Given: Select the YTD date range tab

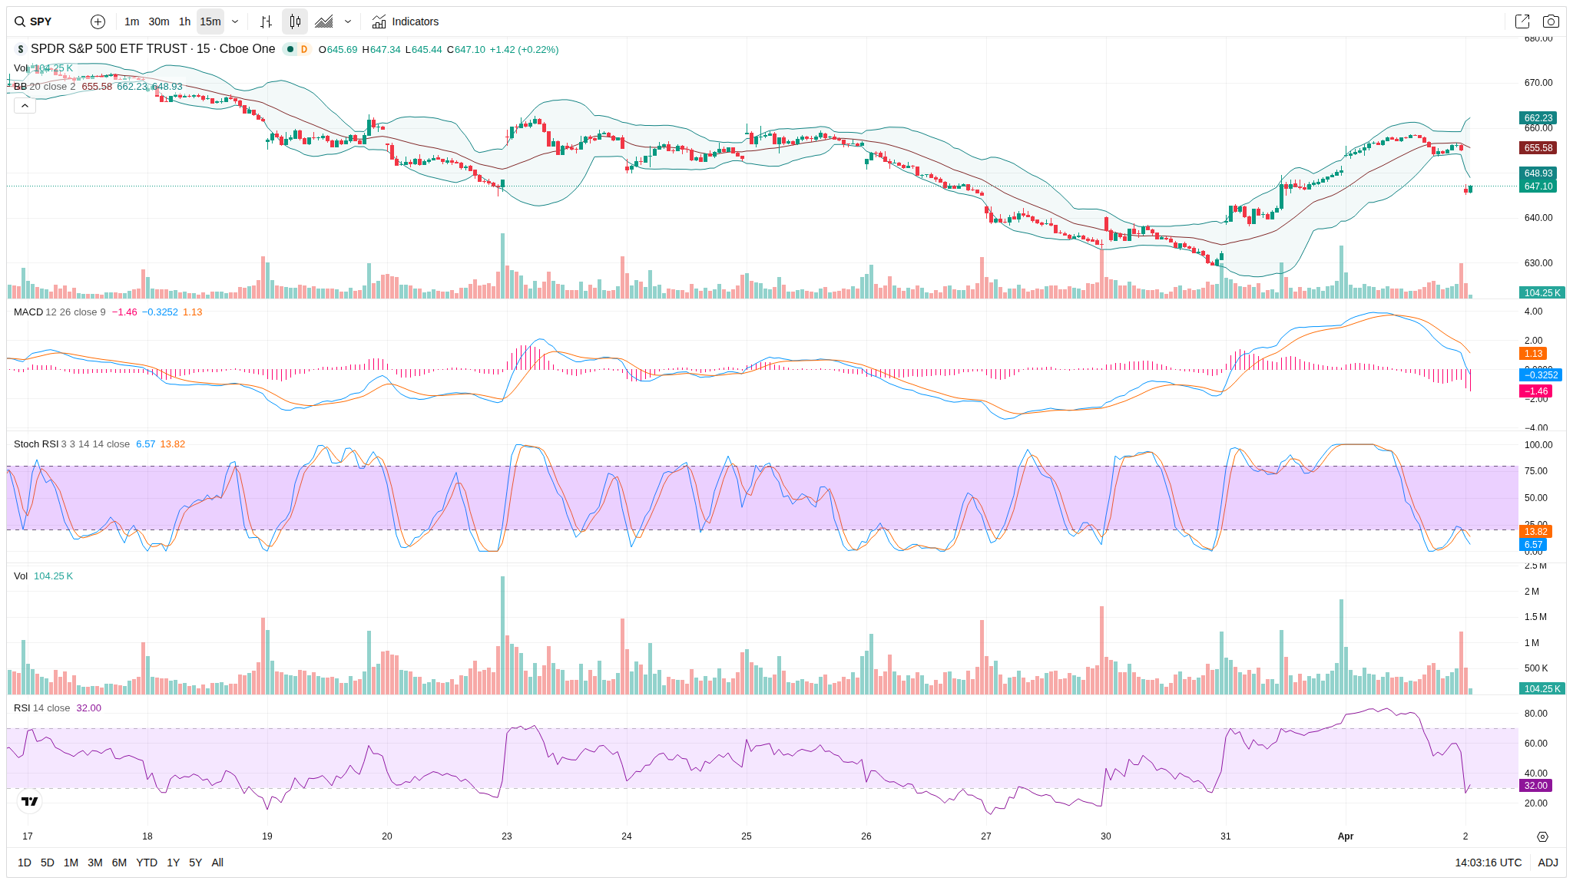Looking at the screenshot, I should tap(146, 863).
